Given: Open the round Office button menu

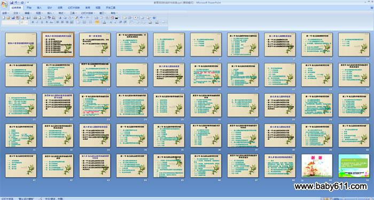Looking at the screenshot, I should point(4,4).
